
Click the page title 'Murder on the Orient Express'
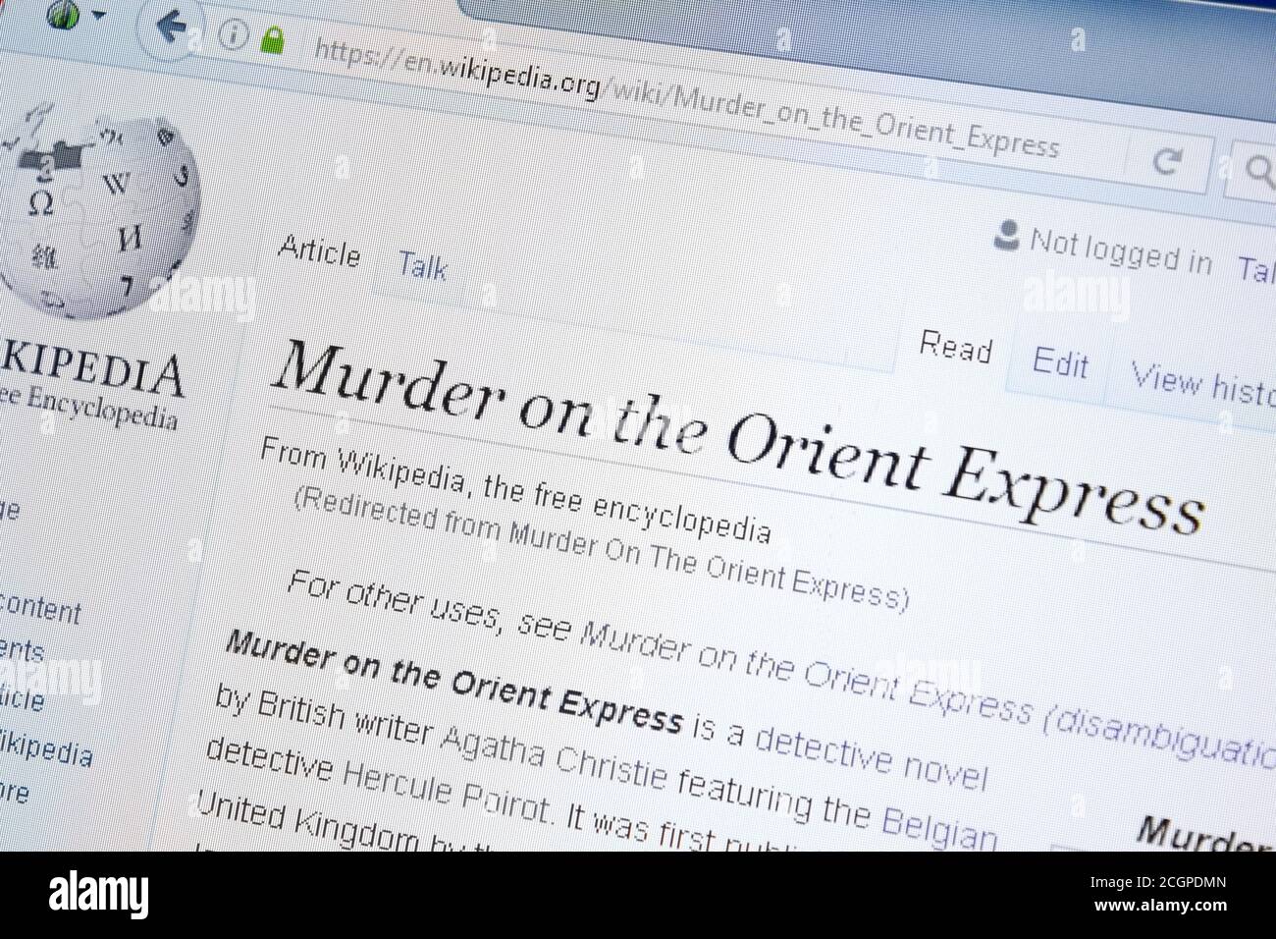click(738, 436)
